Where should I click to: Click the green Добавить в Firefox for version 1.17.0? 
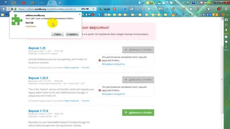click(x=138, y=113)
